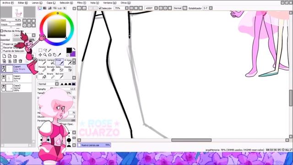The height and width of the screenshot is (165, 293).
Task: Toggle Preservar Opacidad checkbox
Action: (2, 44)
